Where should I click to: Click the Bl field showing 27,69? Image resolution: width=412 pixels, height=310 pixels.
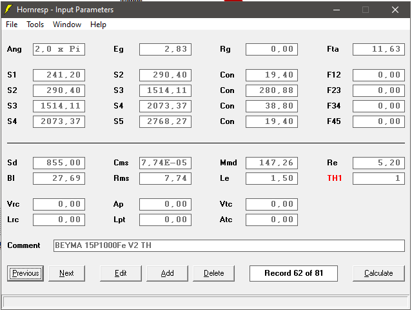point(59,178)
